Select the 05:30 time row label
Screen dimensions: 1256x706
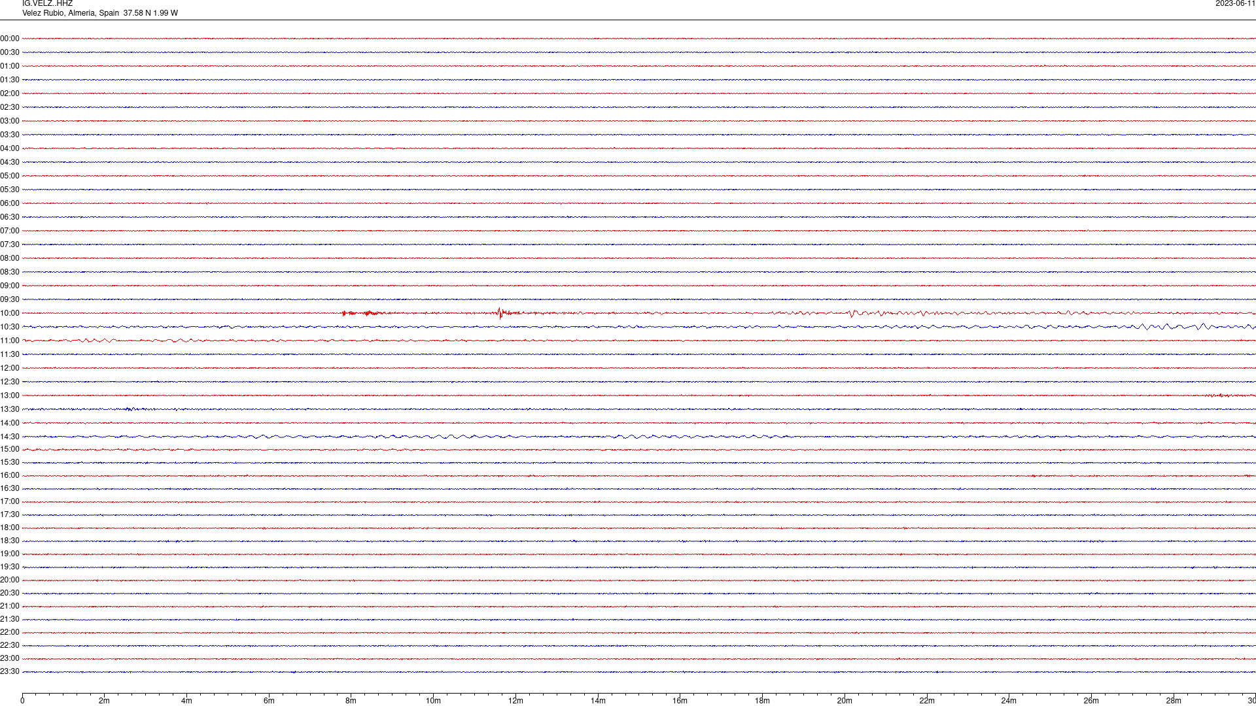click(10, 190)
